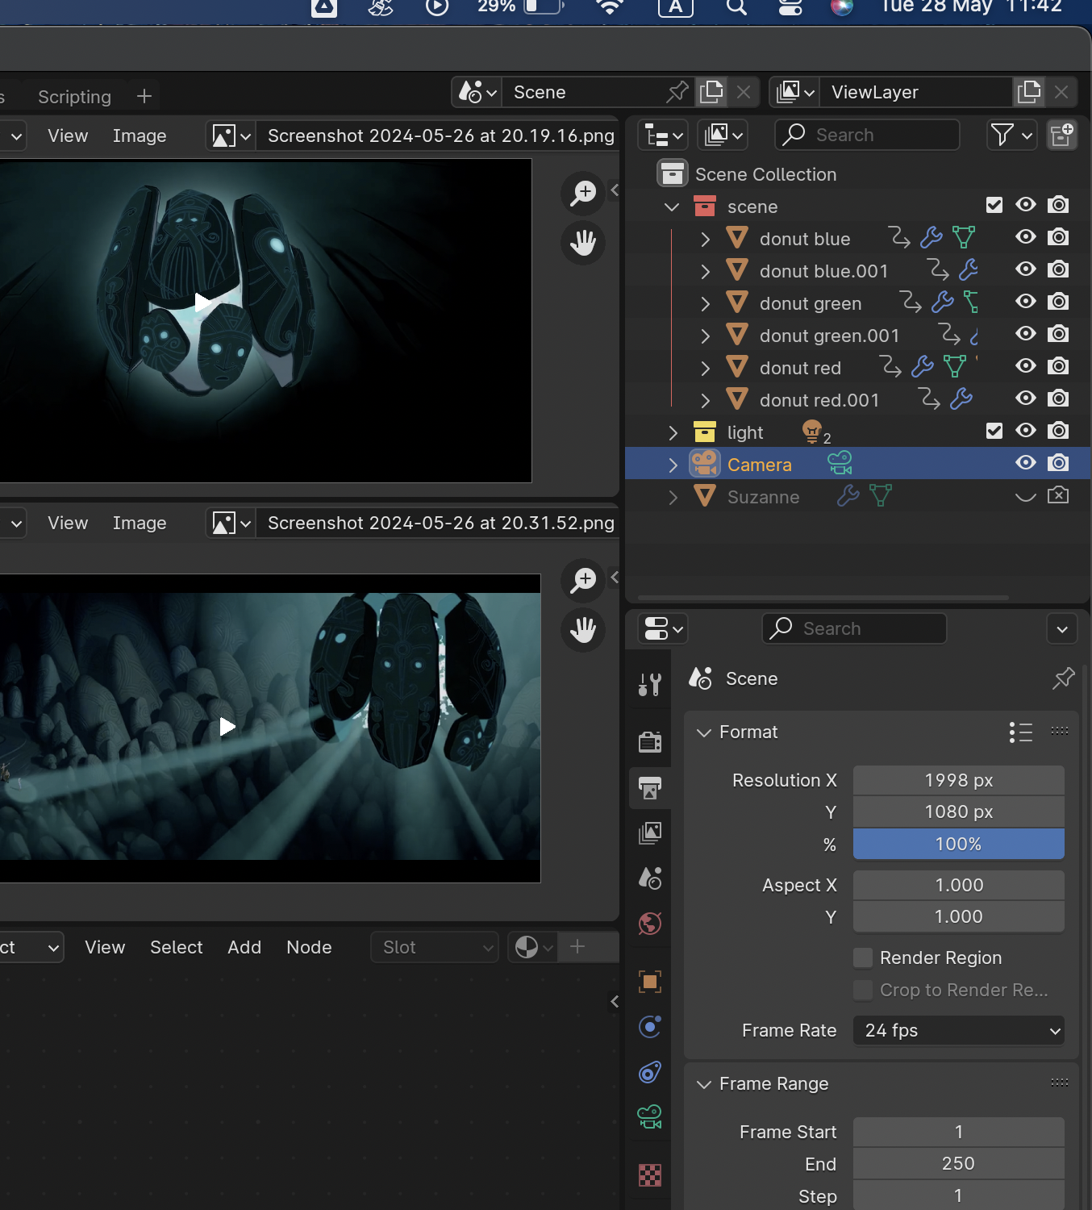
Task: Open node editor Add menu
Action: (x=244, y=947)
